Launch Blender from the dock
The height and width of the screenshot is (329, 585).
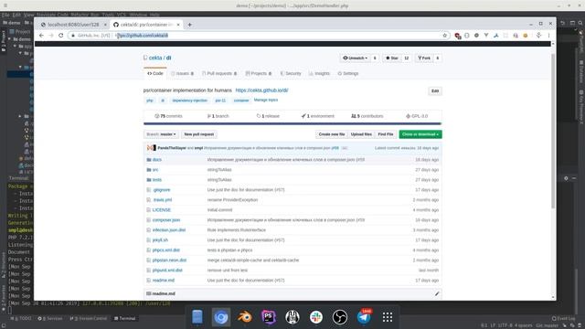[x=245, y=317]
